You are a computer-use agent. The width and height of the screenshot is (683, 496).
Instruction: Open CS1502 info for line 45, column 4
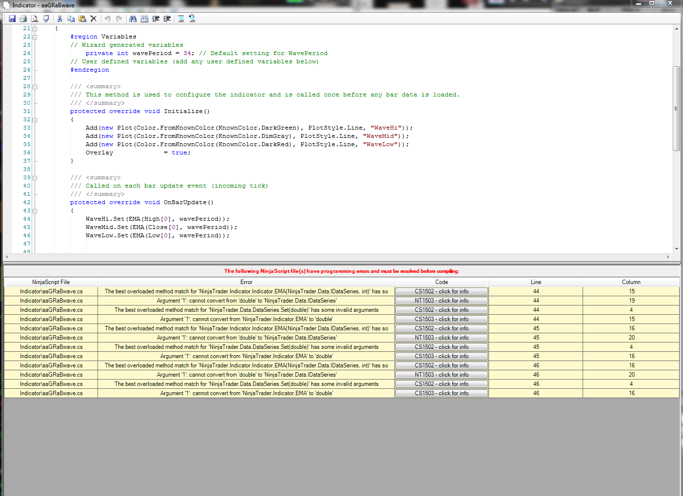(x=442, y=347)
